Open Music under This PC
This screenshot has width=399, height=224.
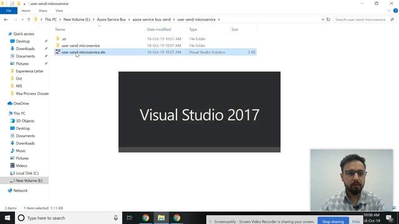[21, 151]
